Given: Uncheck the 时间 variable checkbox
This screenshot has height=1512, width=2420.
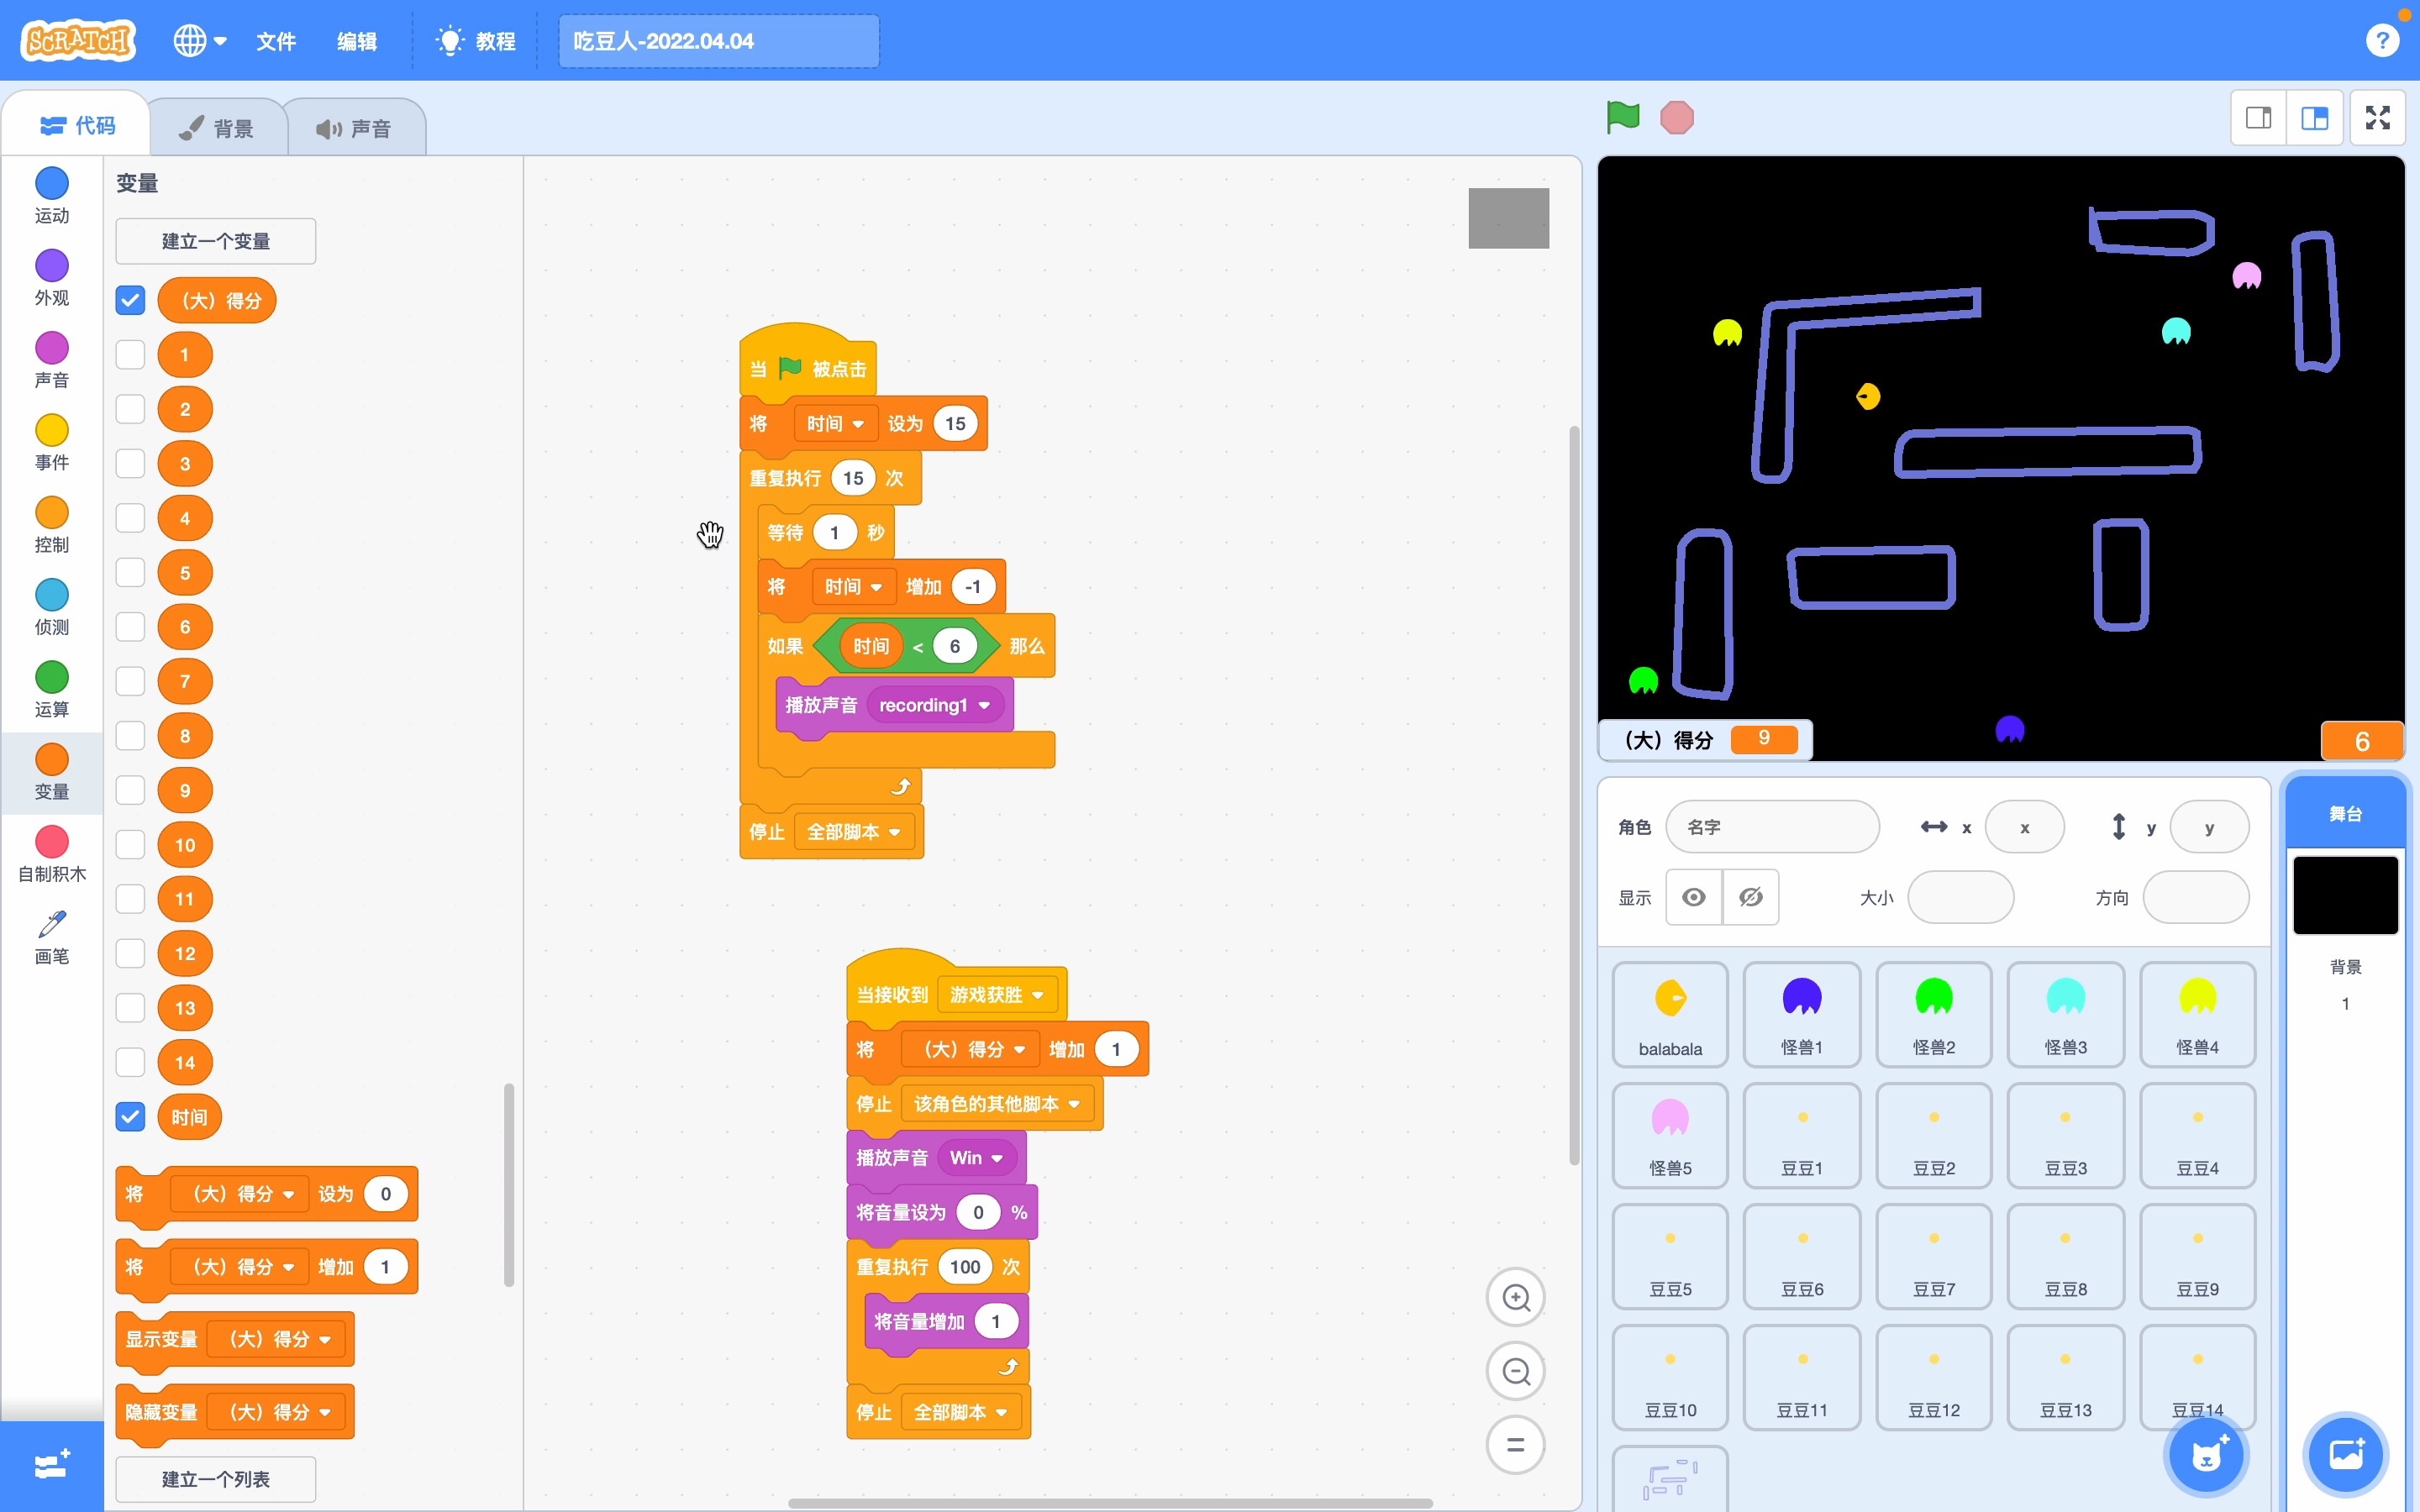Looking at the screenshot, I should (130, 1117).
